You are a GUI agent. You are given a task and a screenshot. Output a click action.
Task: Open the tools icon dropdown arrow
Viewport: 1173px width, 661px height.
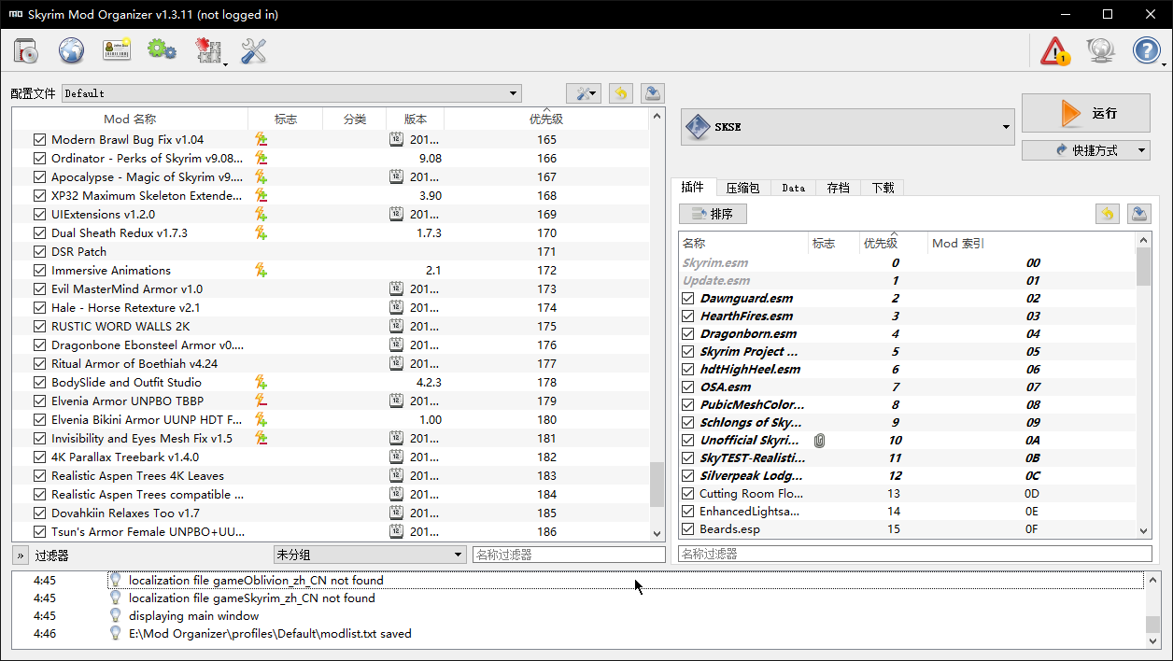(226, 64)
